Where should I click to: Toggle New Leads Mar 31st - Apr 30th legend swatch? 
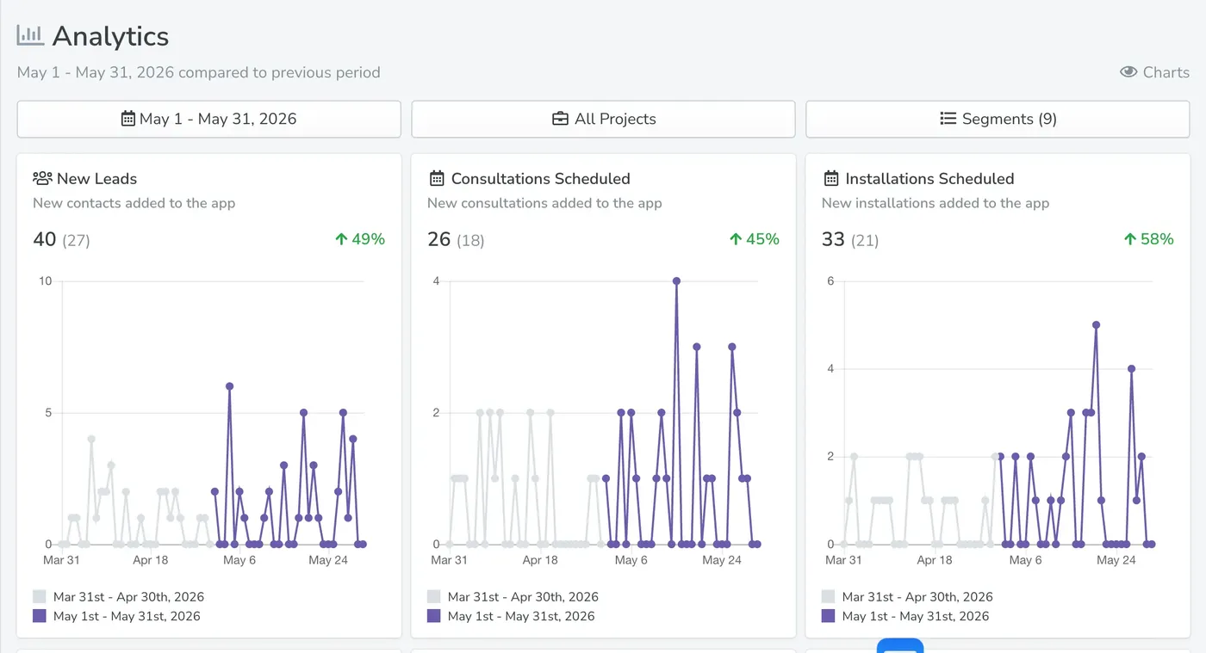point(40,596)
